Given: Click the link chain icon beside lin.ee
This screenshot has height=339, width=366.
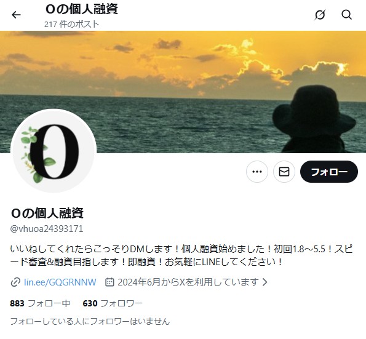Looking at the screenshot, I should (x=15, y=282).
